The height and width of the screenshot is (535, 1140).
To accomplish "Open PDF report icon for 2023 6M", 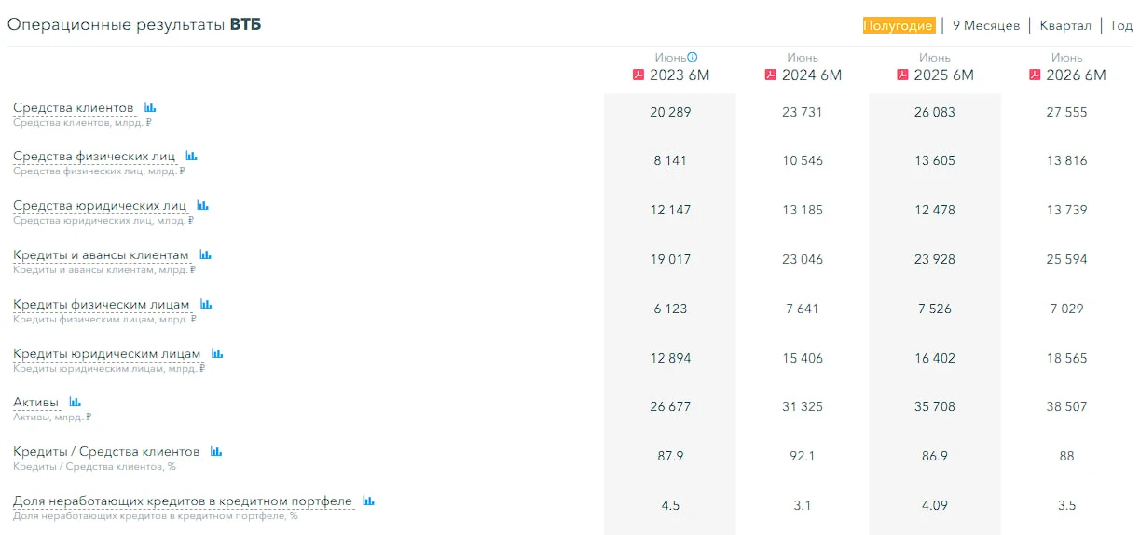I will click(639, 75).
